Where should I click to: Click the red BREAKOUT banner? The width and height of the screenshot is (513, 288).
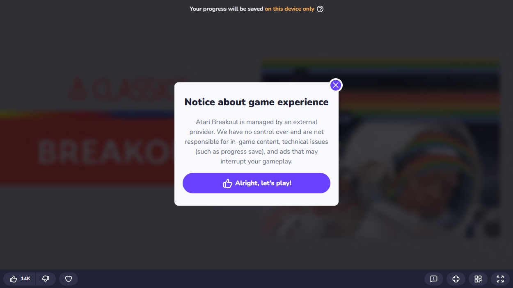(x=87, y=152)
